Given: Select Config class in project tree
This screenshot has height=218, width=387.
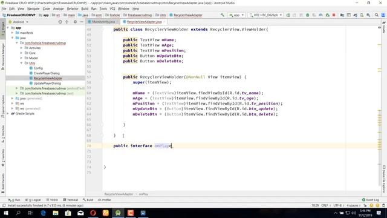Looking at the screenshot, I should click(x=38, y=68).
